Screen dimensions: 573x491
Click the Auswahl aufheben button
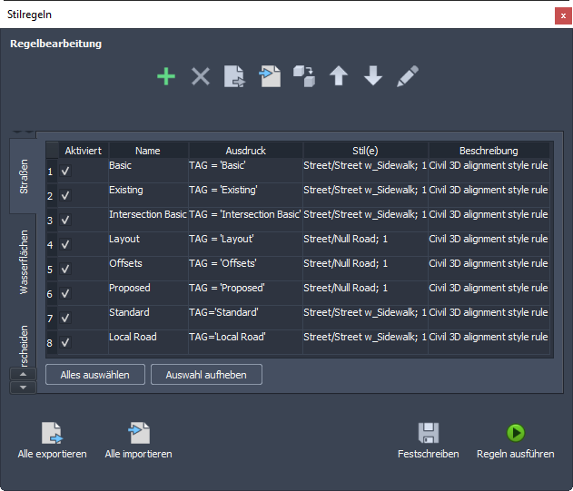coord(206,375)
